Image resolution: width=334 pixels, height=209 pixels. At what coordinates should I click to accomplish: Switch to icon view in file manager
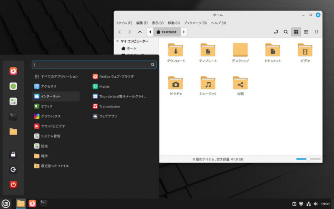pyautogui.click(x=296, y=32)
